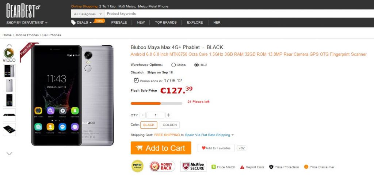Open the Price Match icon link

click(214, 167)
